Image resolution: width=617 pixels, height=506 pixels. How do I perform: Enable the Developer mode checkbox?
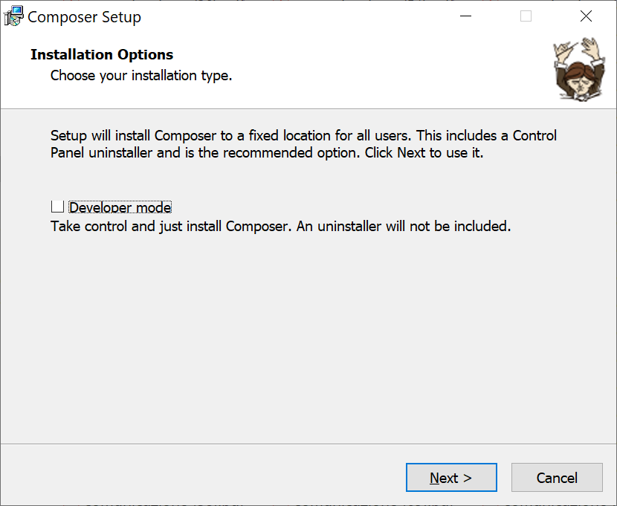57,207
